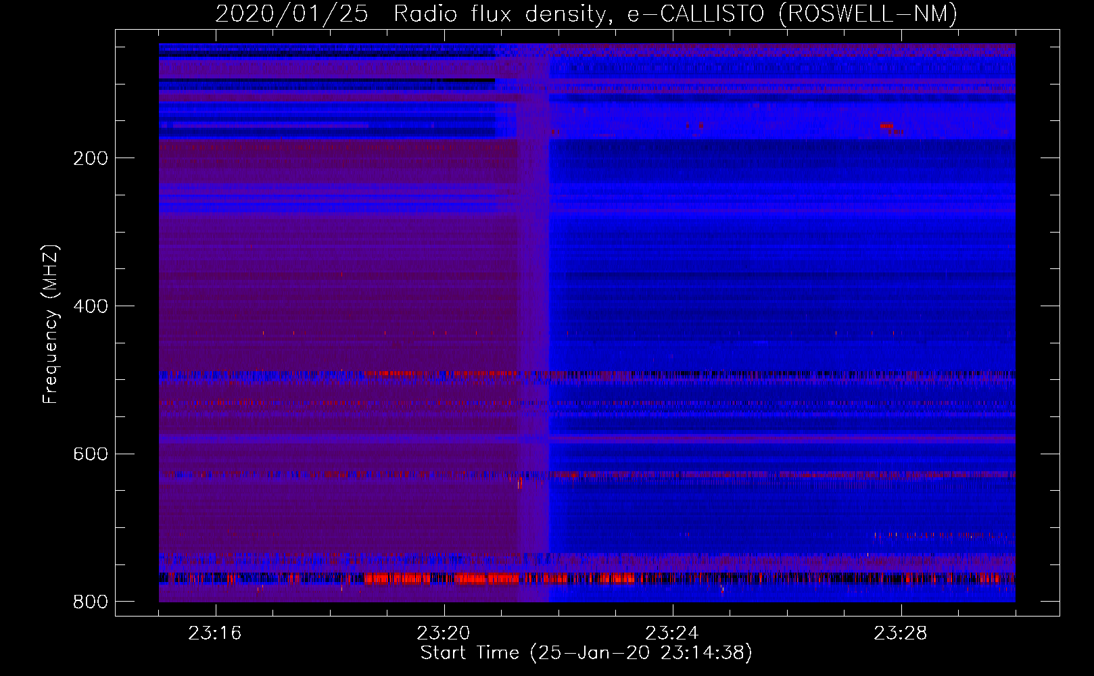Click the plot title "Radio flux density, e-CALLISTO (ROSWELL-NM)"
The image size is (1094, 676).
(675, 14)
